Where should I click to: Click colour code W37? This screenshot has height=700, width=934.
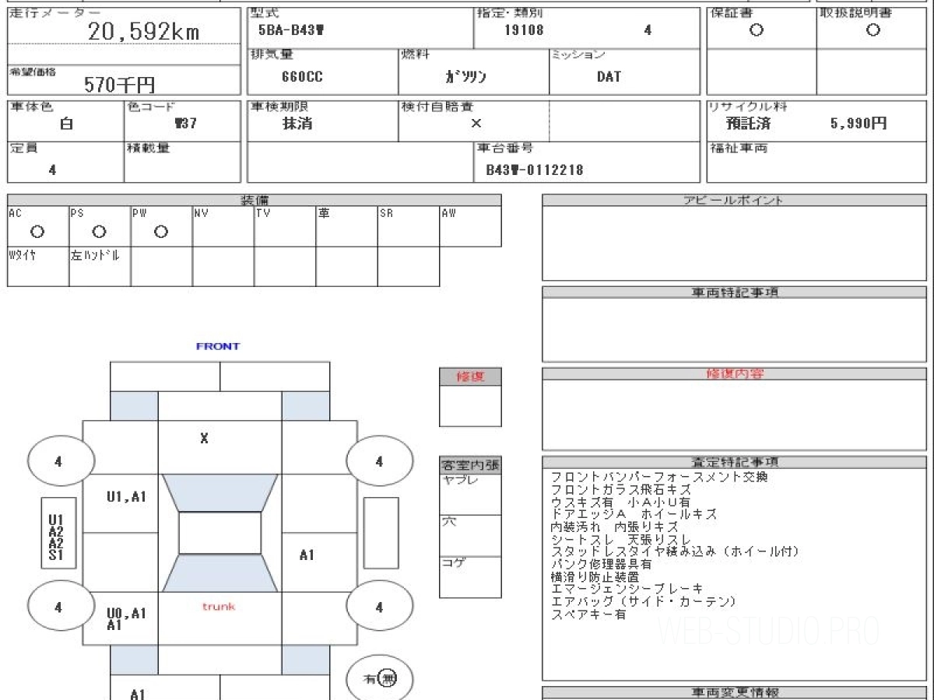185,123
